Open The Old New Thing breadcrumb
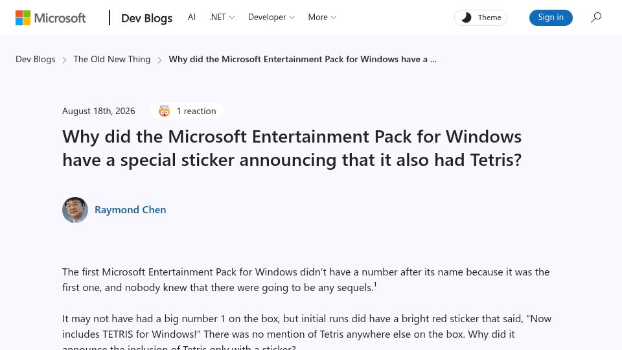Image resolution: width=622 pixels, height=350 pixels. click(112, 59)
